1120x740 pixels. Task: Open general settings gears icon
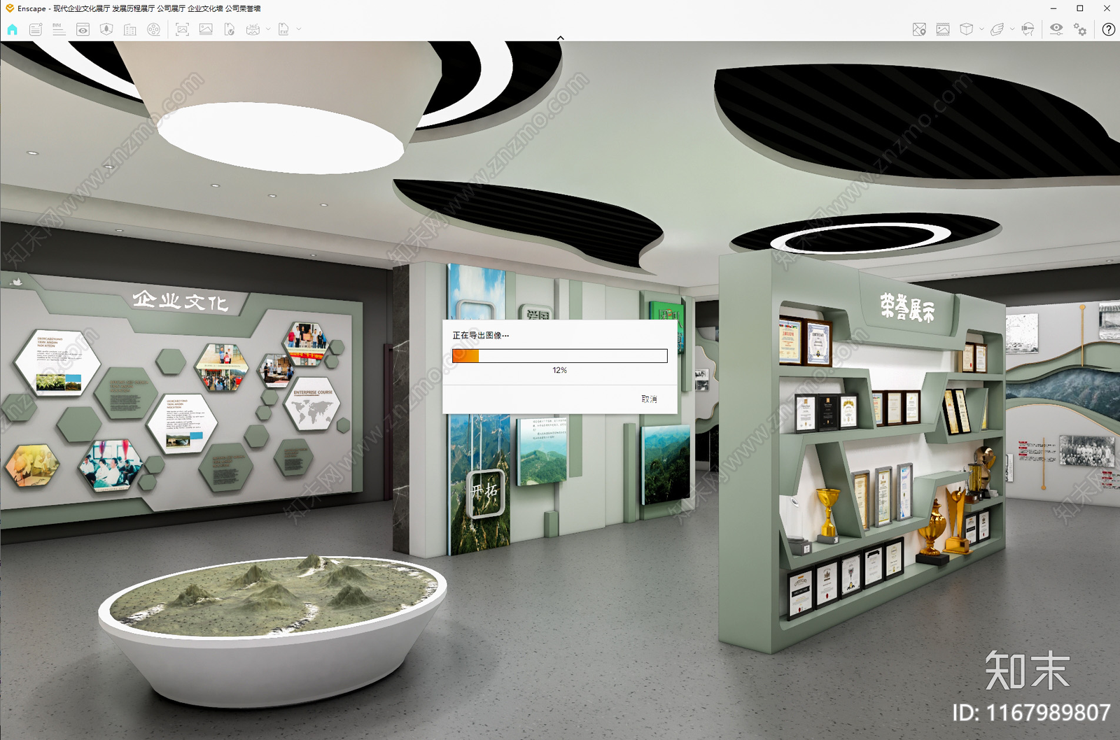1080,29
